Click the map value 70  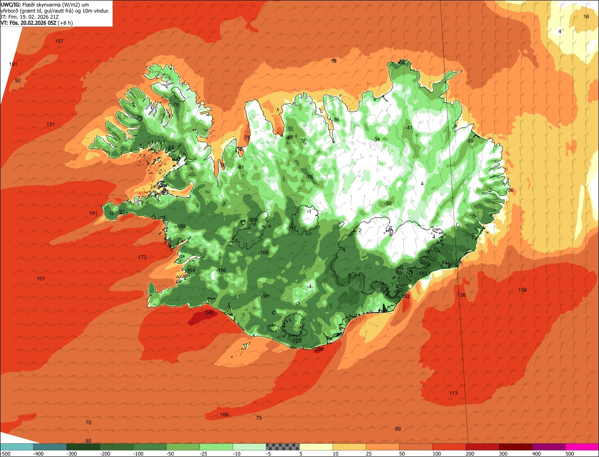88,423
